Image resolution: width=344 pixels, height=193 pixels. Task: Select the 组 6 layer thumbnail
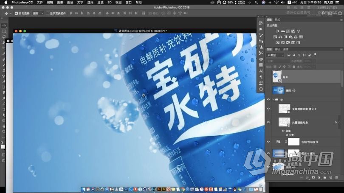point(276,76)
